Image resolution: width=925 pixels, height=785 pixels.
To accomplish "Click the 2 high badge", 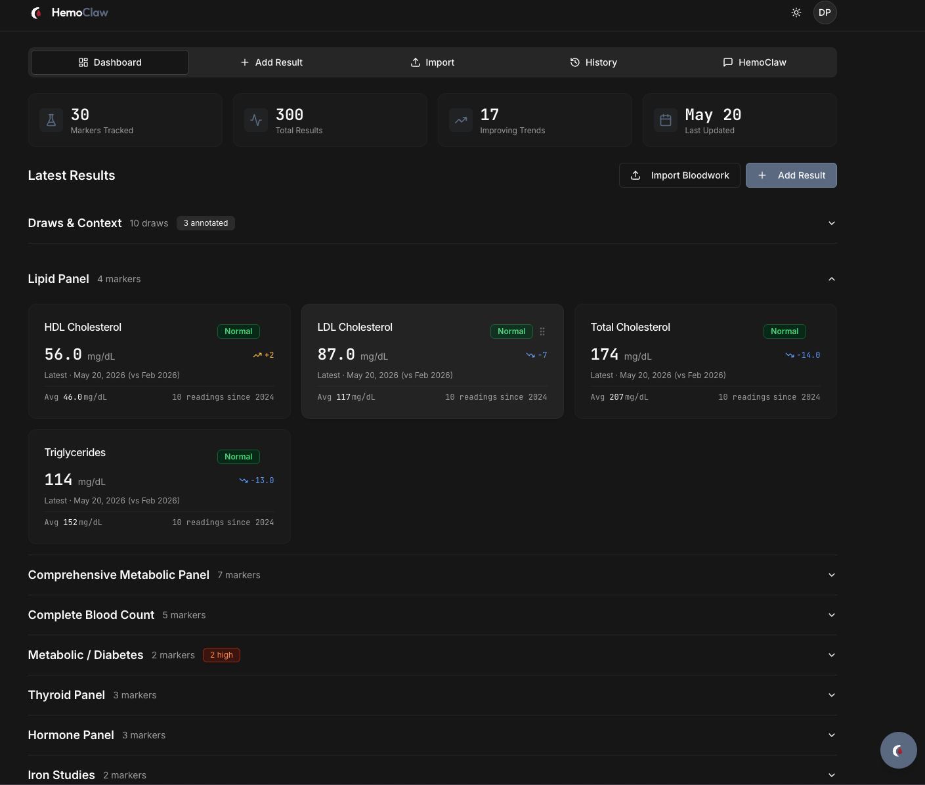I will (221, 655).
